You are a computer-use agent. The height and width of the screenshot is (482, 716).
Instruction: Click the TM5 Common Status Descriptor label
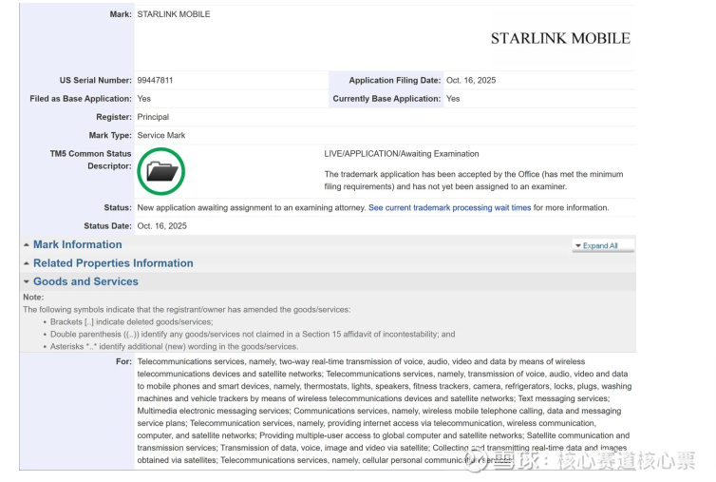pos(91,160)
